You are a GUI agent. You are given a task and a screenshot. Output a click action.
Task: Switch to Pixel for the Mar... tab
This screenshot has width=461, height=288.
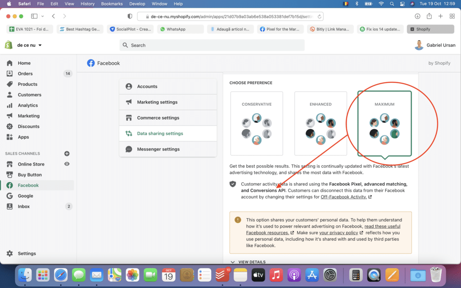click(280, 29)
